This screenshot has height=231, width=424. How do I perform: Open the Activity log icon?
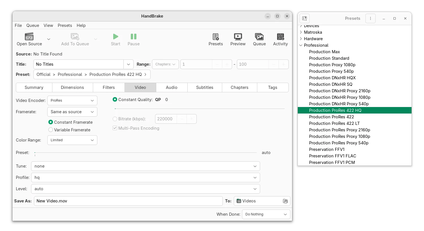point(280,37)
